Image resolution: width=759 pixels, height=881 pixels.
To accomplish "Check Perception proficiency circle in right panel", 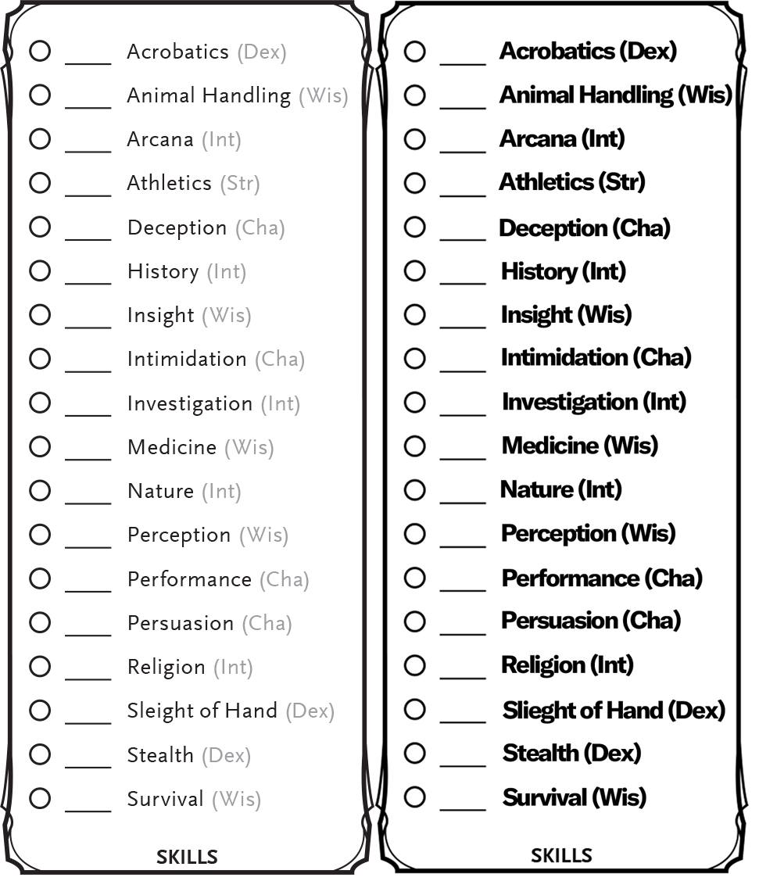I will [x=414, y=534].
